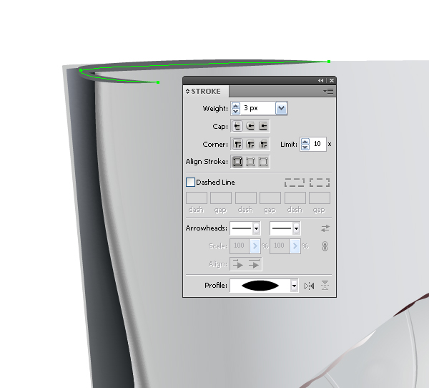The height and width of the screenshot is (388, 429).
Task: Open the second arrowhead Scale dropdown
Action: [x=295, y=246]
